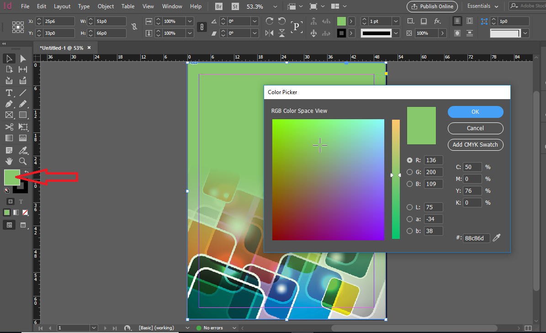Select the Type tool

pyautogui.click(x=9, y=93)
